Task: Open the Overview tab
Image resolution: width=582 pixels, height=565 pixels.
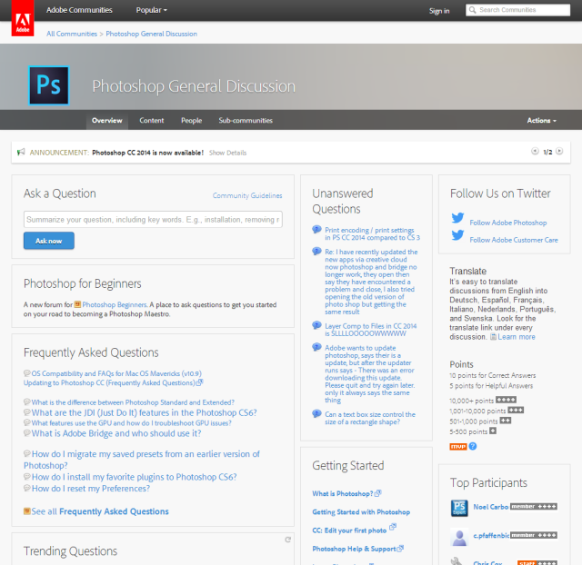Action: [107, 121]
